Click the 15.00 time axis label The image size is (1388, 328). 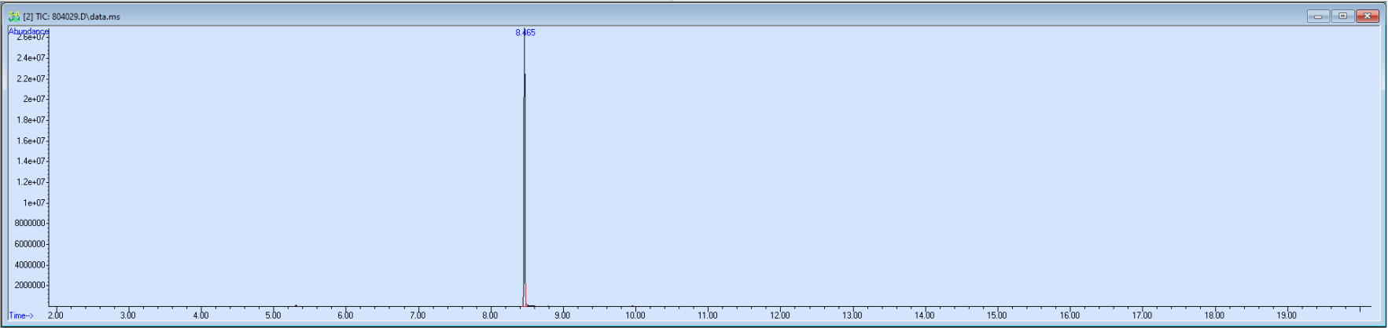tap(996, 315)
